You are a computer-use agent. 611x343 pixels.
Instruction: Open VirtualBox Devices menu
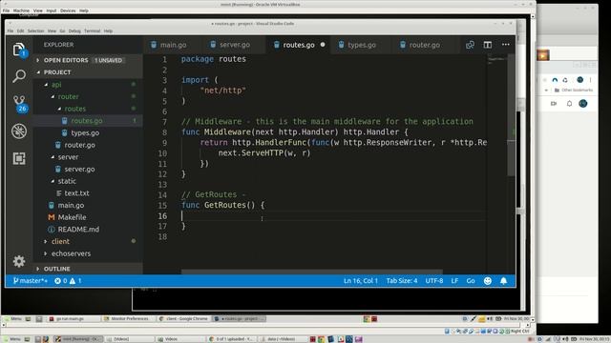point(68,10)
